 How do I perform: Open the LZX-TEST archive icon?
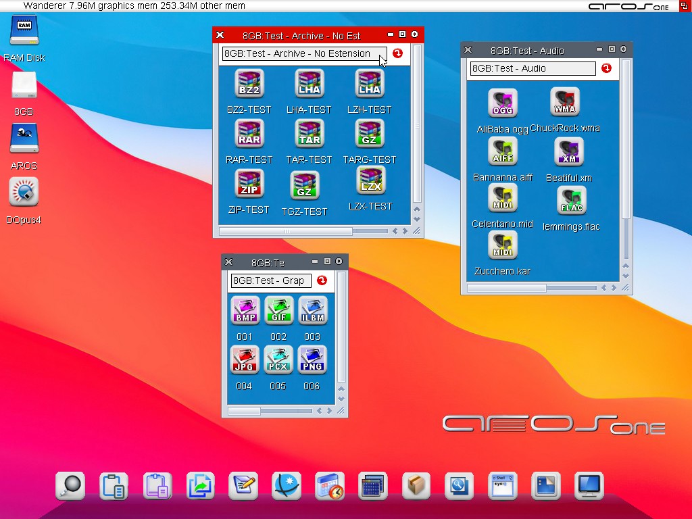point(370,180)
